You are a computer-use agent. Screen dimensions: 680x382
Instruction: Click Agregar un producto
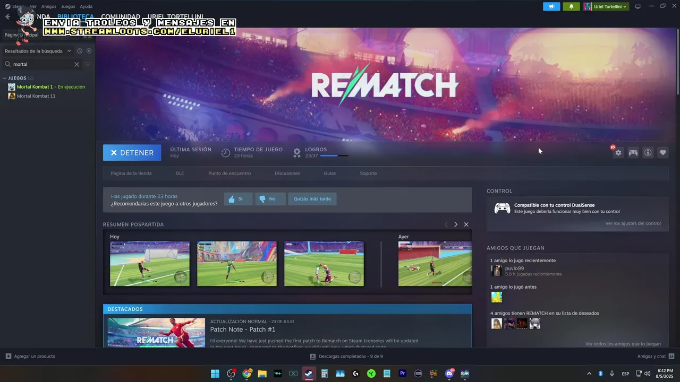[35, 357]
